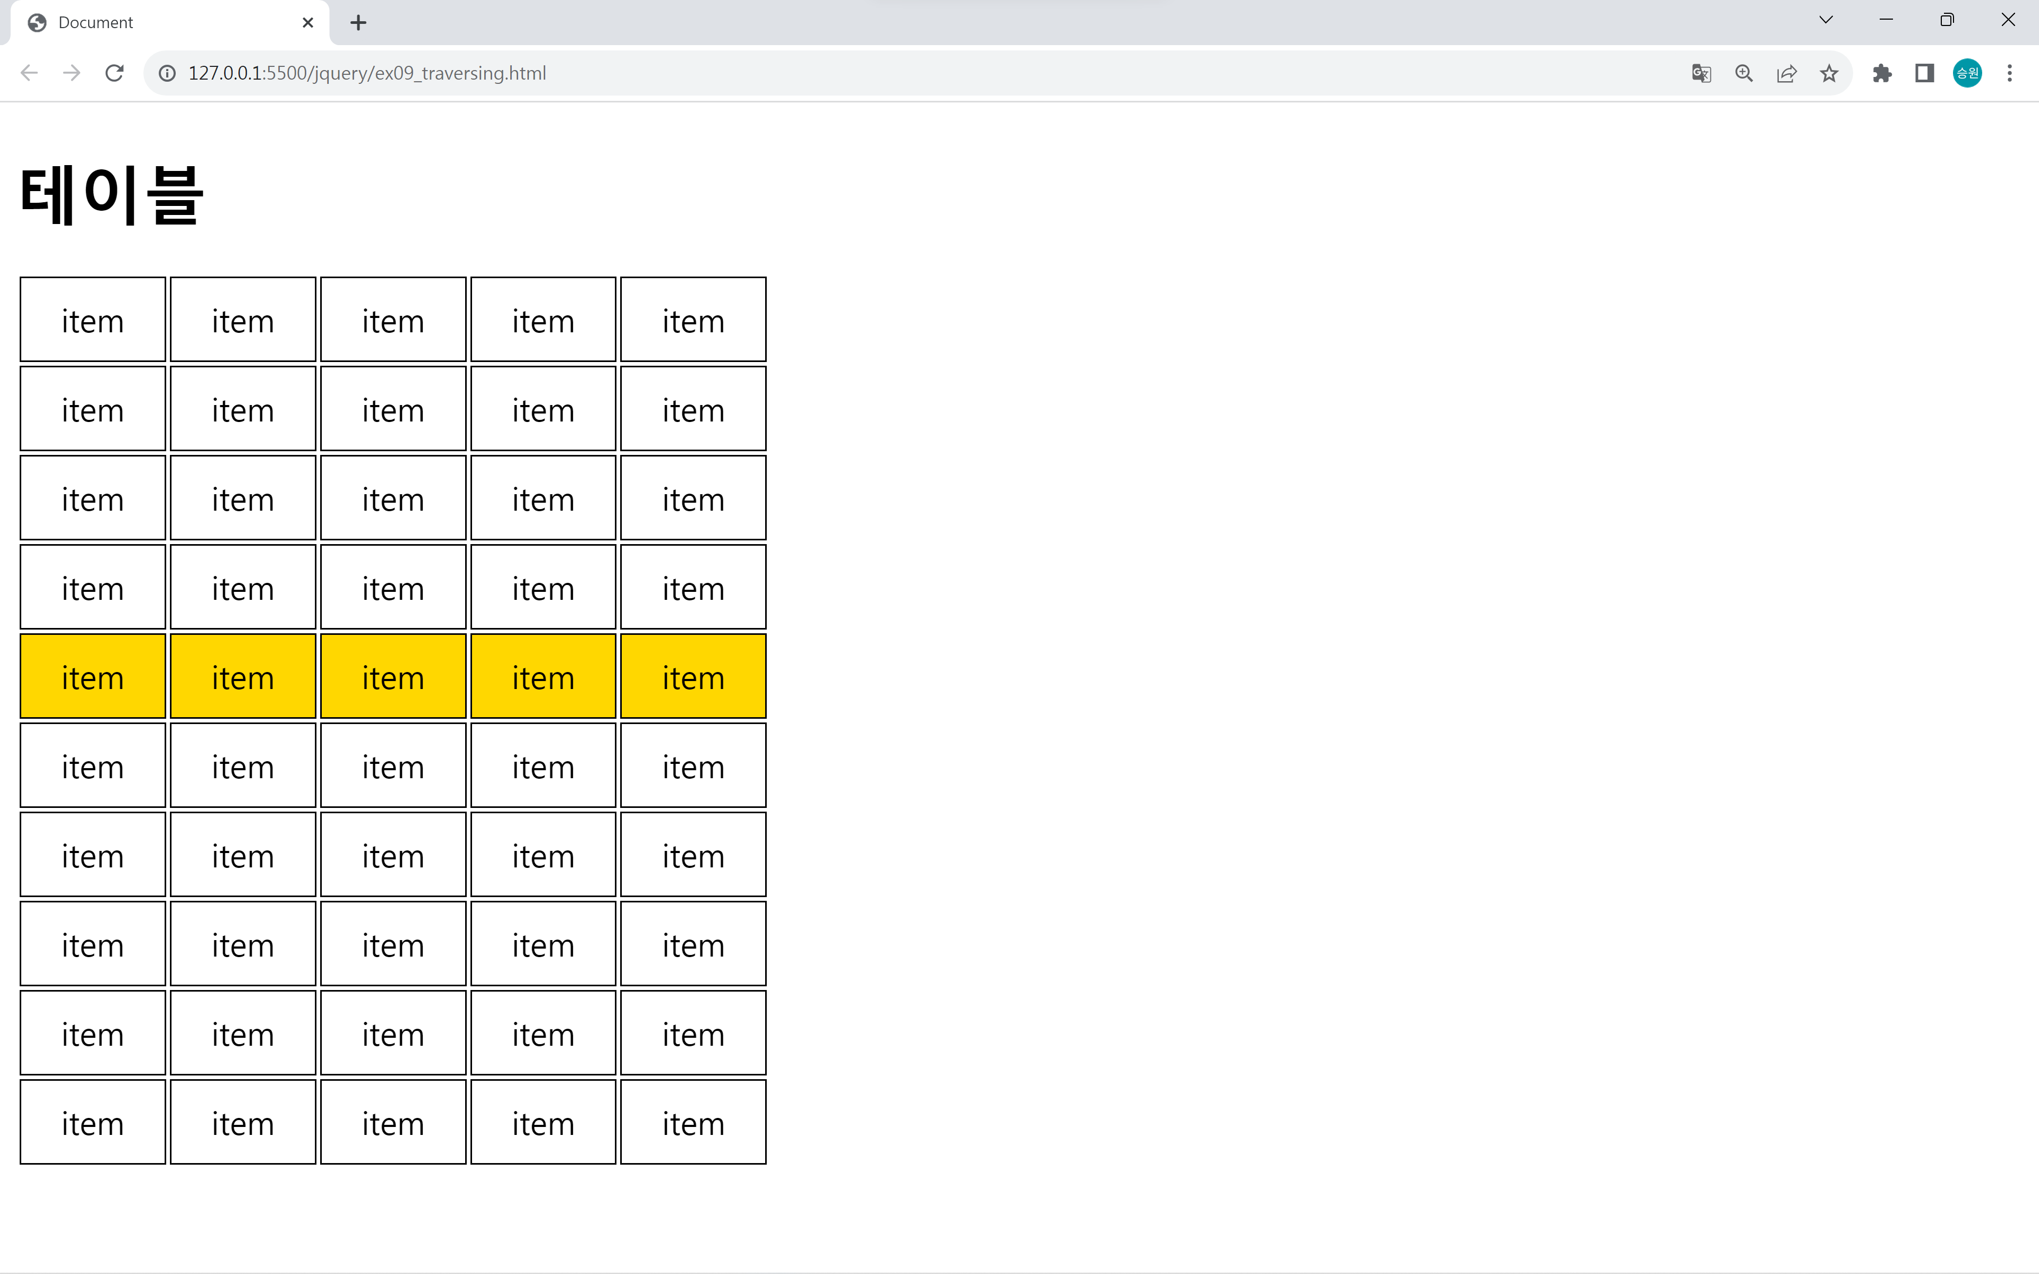The height and width of the screenshot is (1274, 2039).
Task: Open the zoom magnifier icon
Action: pyautogui.click(x=1744, y=73)
